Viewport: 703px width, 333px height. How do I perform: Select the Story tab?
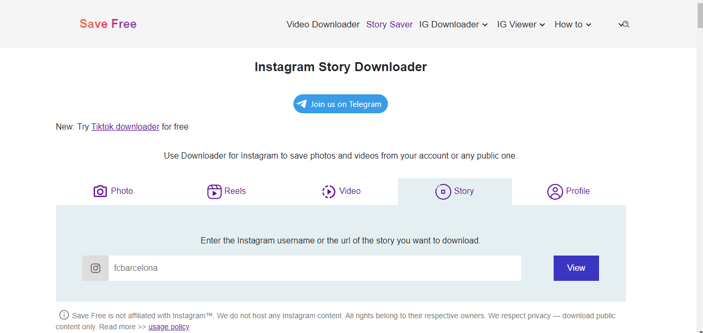[455, 191]
